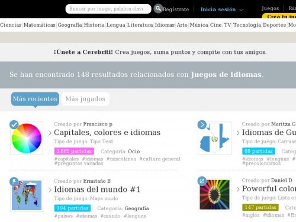
Task: Open author Francisco p profile
Action: click(x=98, y=124)
